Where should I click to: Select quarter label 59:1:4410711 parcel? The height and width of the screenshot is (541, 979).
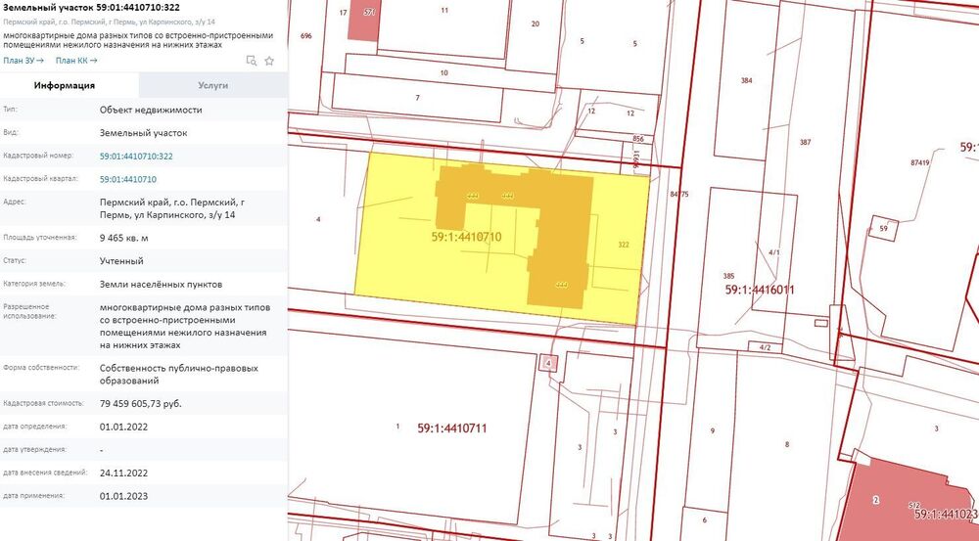pos(452,428)
